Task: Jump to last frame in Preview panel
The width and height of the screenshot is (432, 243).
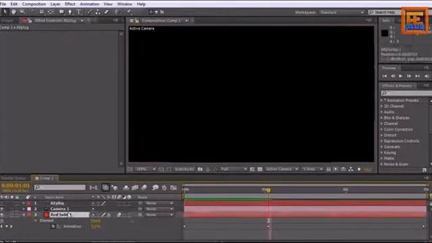Action: point(418,76)
